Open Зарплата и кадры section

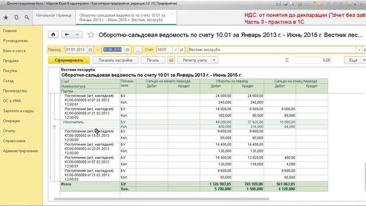18,110
